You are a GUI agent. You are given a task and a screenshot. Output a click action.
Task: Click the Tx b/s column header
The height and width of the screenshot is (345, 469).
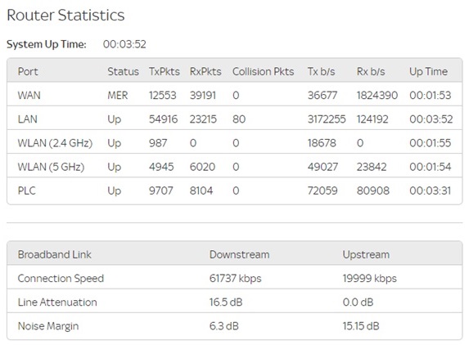pos(321,71)
